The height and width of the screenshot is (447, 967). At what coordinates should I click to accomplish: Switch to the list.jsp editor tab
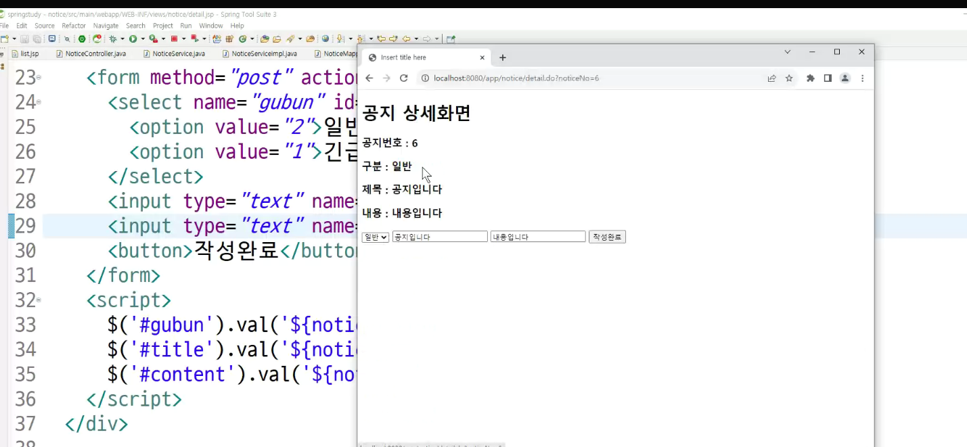(x=25, y=53)
